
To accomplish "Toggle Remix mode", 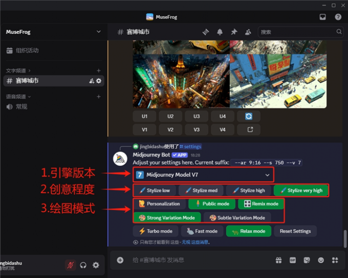I will coord(261,204).
